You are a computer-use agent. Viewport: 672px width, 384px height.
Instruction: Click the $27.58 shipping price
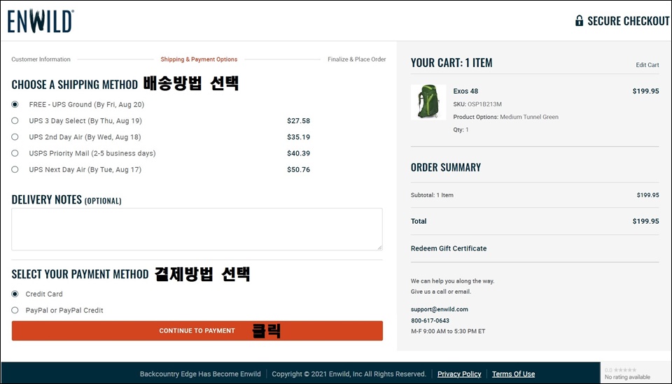point(298,121)
